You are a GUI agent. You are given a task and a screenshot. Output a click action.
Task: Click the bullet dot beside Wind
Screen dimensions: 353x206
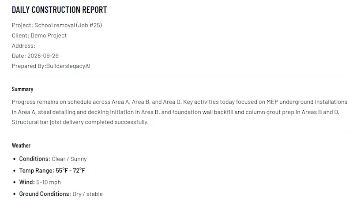click(15, 182)
